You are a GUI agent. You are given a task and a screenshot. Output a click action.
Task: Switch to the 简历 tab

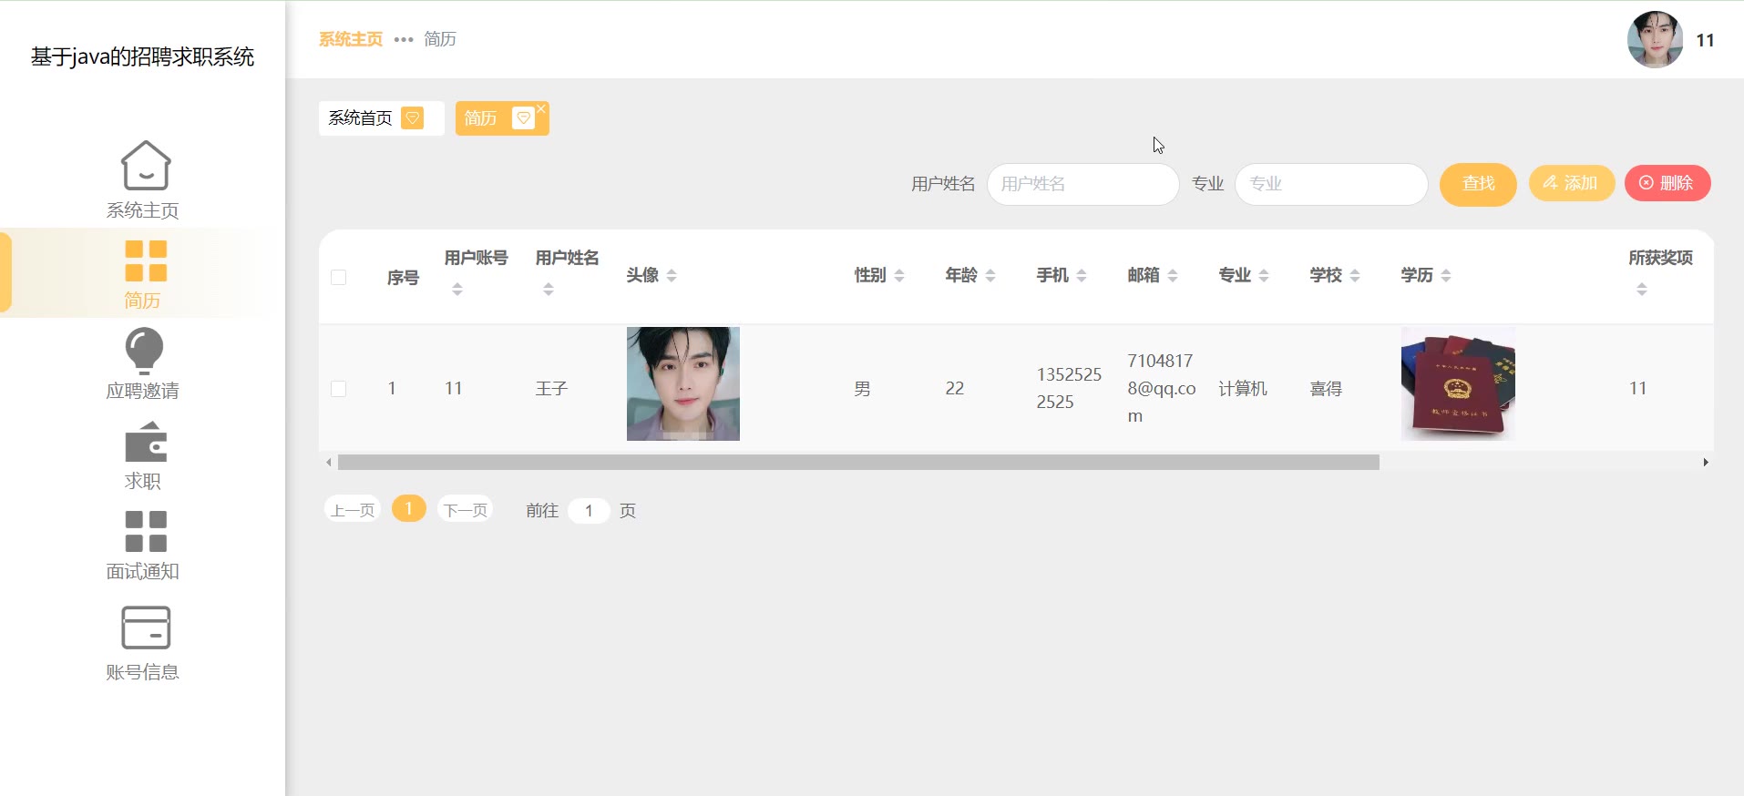(502, 118)
